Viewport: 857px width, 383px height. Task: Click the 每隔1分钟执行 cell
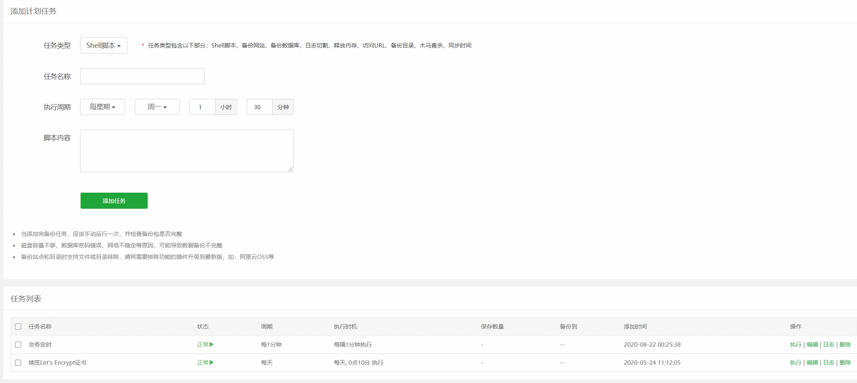(x=353, y=345)
